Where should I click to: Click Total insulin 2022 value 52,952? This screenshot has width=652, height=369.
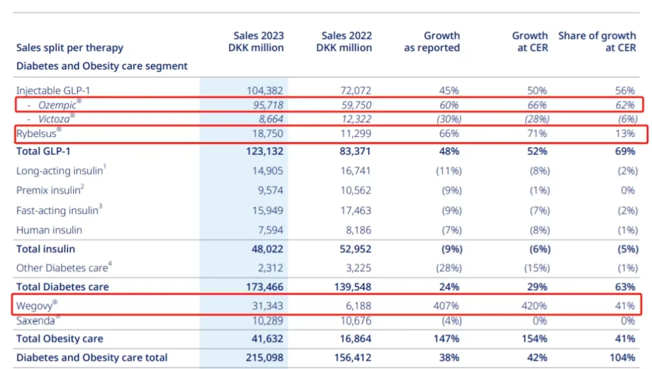355,249
